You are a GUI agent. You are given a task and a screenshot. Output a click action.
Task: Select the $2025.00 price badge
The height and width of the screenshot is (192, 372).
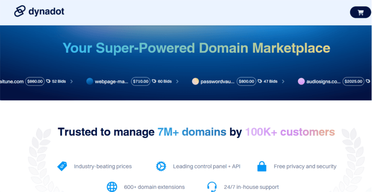[354, 81]
